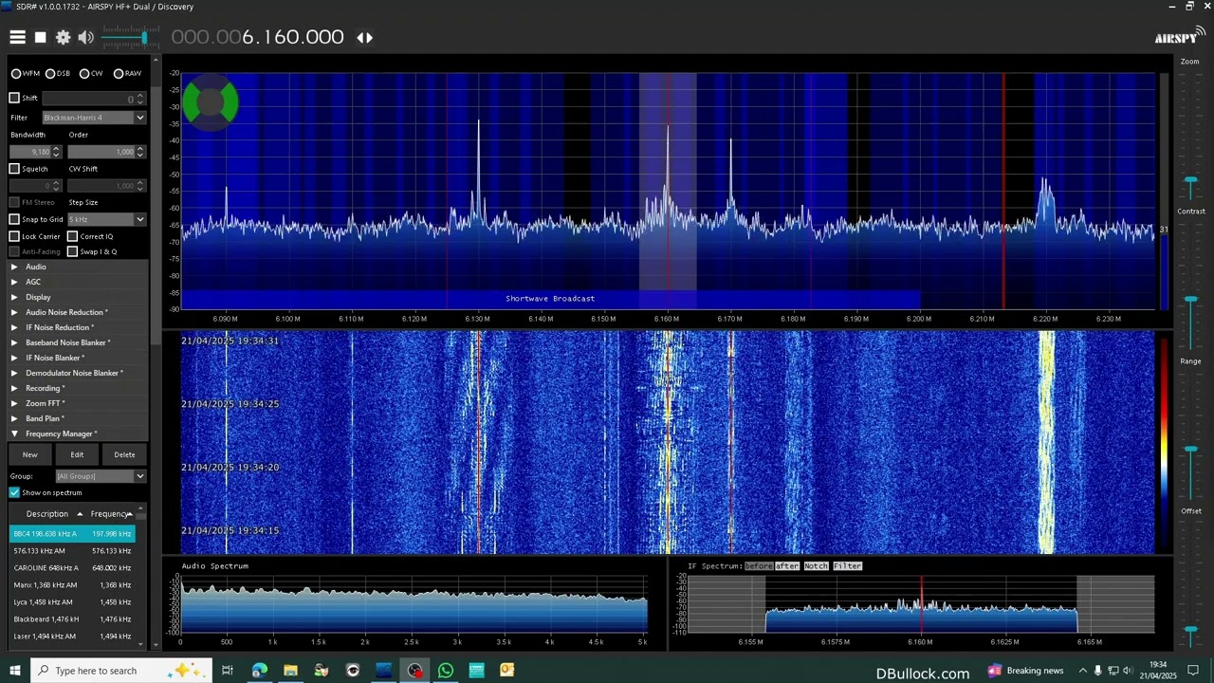Select the Manx 1,368 kHz AM bookmark
The height and width of the screenshot is (683, 1214).
click(72, 585)
